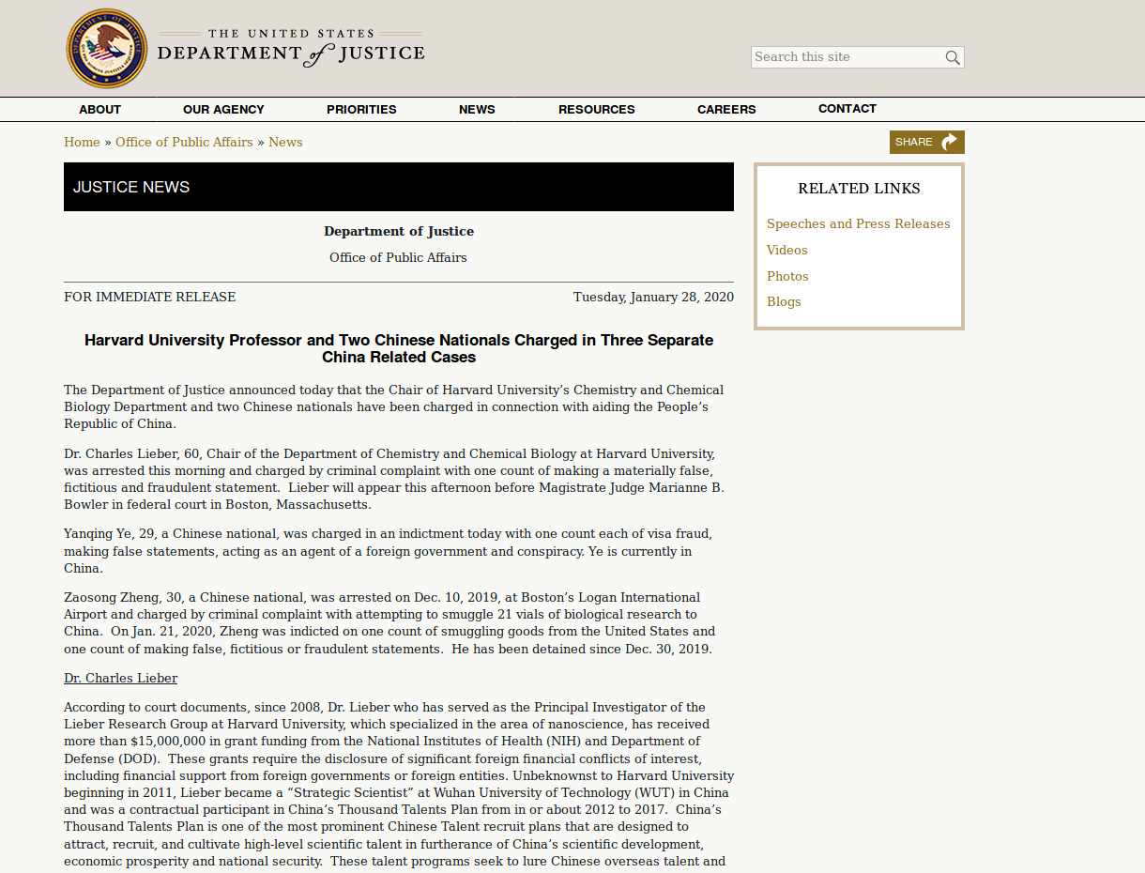1145x873 pixels.
Task: Open Office of Public Affairs breadcrumb
Action: pyautogui.click(x=184, y=142)
